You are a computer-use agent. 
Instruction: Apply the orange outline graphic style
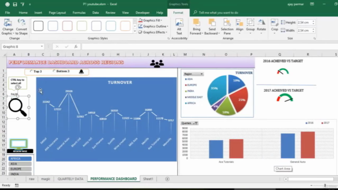(125, 26)
